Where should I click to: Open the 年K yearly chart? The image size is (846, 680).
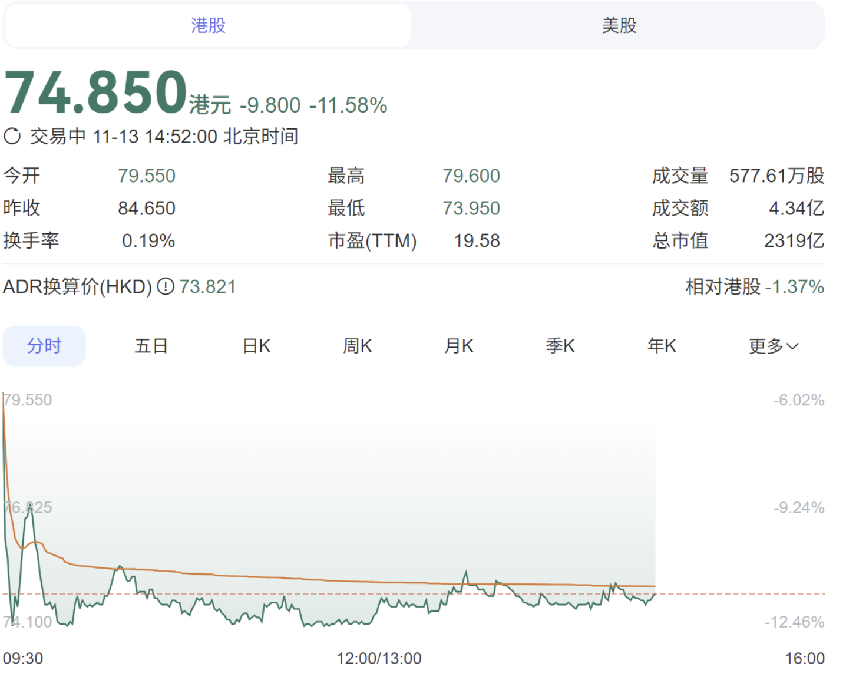pyautogui.click(x=662, y=346)
